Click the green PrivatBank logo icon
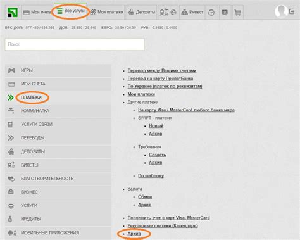 coord(13,13)
